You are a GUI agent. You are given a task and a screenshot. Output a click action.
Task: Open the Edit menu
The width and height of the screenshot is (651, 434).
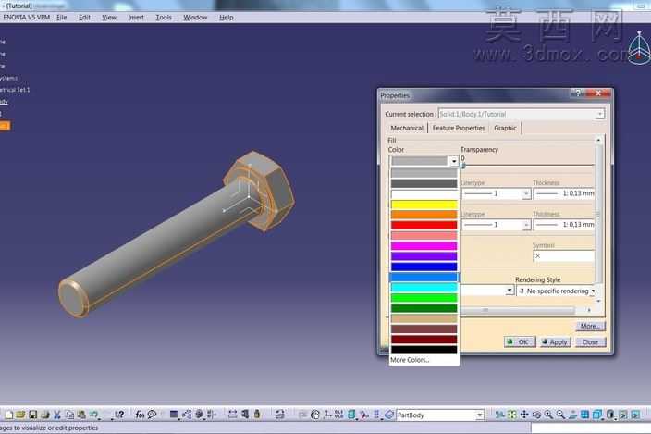[x=84, y=17]
